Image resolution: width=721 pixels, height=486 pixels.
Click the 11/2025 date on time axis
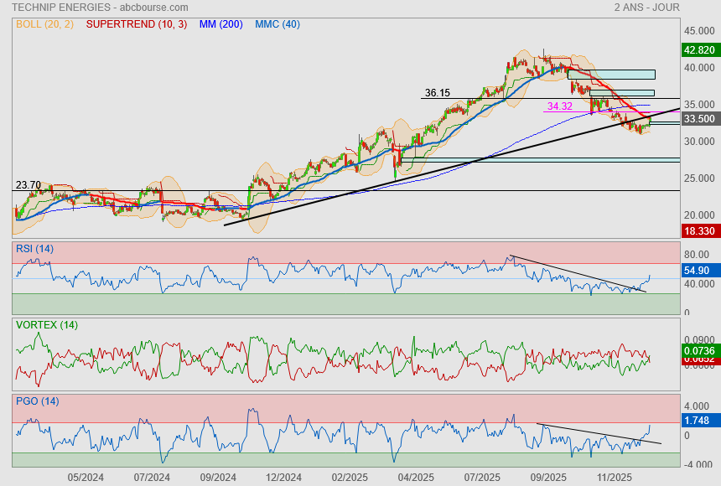click(x=614, y=477)
